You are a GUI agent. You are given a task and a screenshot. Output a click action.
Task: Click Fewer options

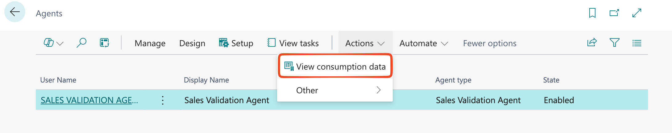[x=490, y=43]
